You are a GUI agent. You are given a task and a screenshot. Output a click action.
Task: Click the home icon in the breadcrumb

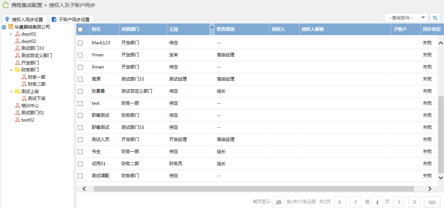pyautogui.click(x=6, y=5)
